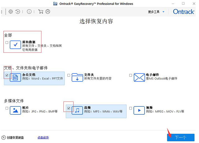Check the 电子邮件 checkbox
The height and width of the screenshot is (143, 199).
point(130,75)
